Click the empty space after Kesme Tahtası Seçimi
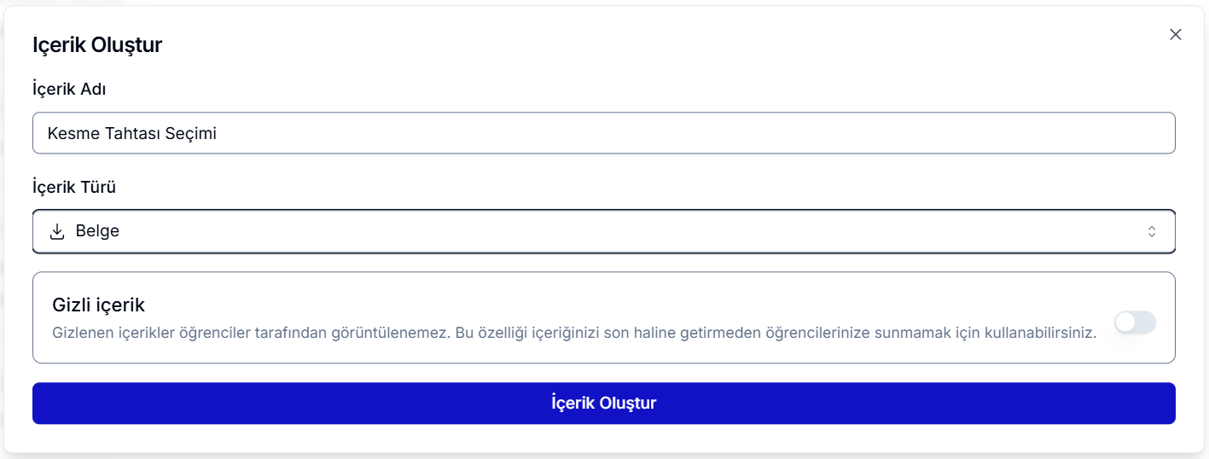The width and height of the screenshot is (1209, 459). [x=683, y=133]
